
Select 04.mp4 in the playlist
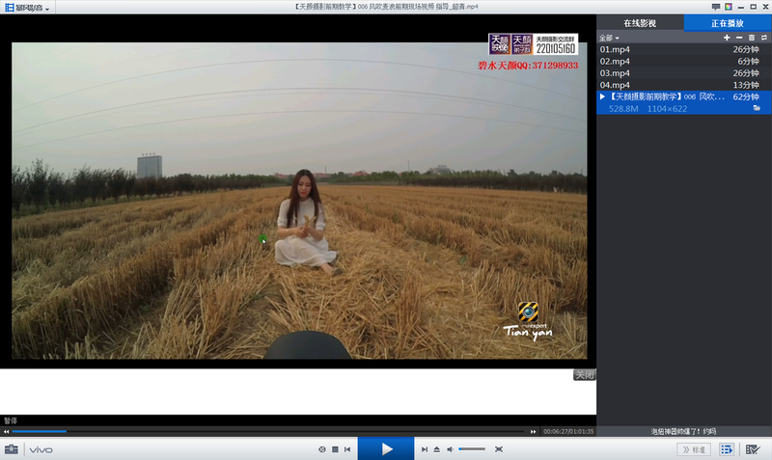pyautogui.click(x=684, y=85)
